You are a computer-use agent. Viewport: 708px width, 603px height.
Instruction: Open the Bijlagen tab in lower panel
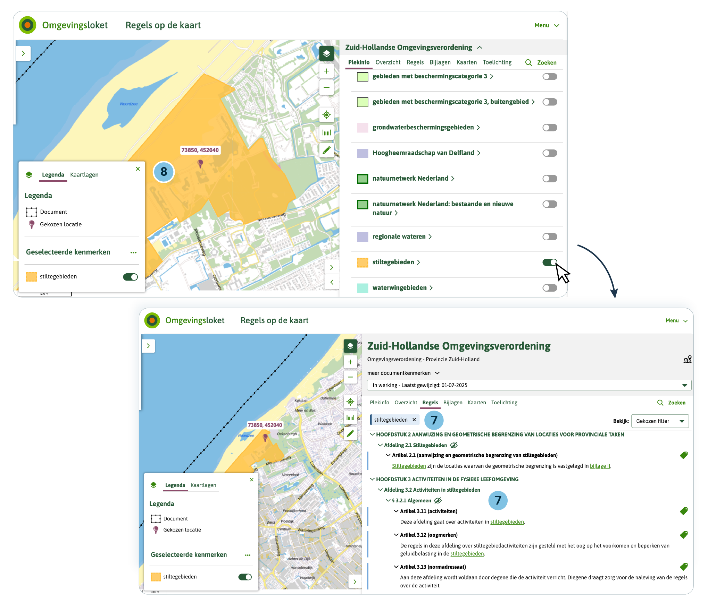pos(452,403)
